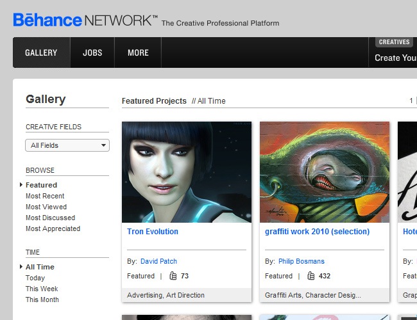Open the Gallery navigation tab
This screenshot has width=417, height=320.
(41, 52)
